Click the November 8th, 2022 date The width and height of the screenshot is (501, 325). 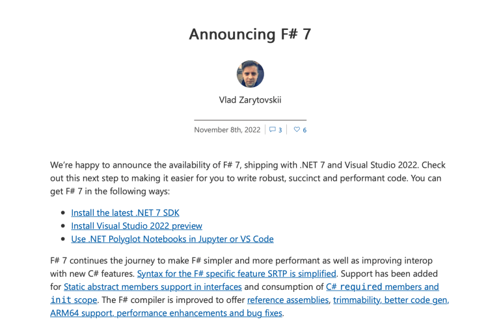[227, 130]
